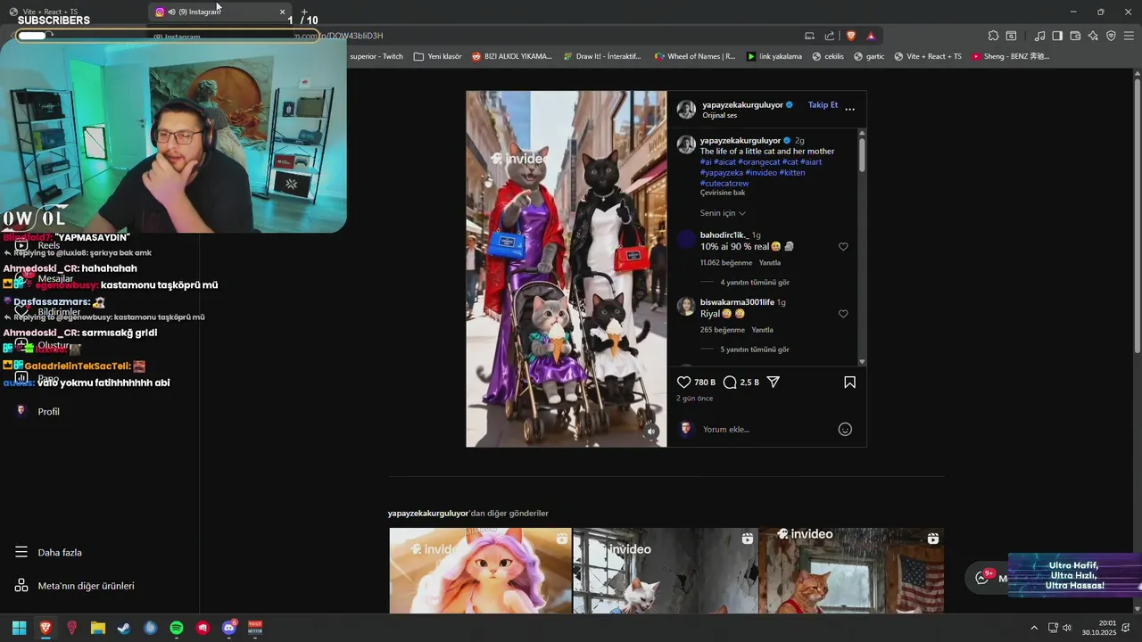Open the network icon in system tray
Viewport: 1142px width, 642px height.
click(x=1053, y=628)
